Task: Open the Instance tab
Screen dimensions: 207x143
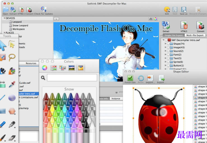Action: tap(116, 99)
